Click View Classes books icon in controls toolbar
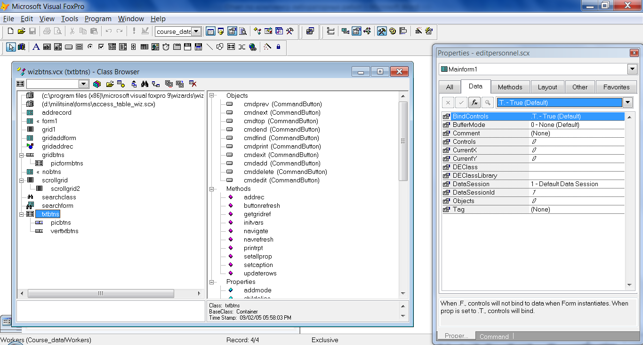643x345 pixels. click(21, 47)
